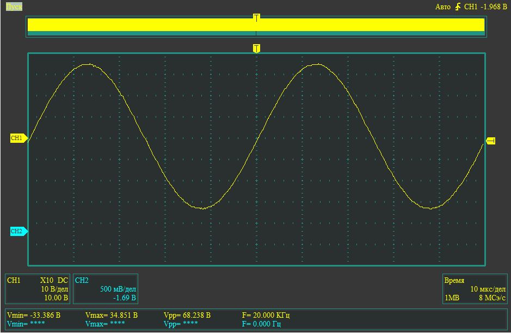The width and height of the screenshot is (511, 333).
Task: Click the cyan CH2 Vmin= **** readout
Action: pyautogui.click(x=26, y=324)
